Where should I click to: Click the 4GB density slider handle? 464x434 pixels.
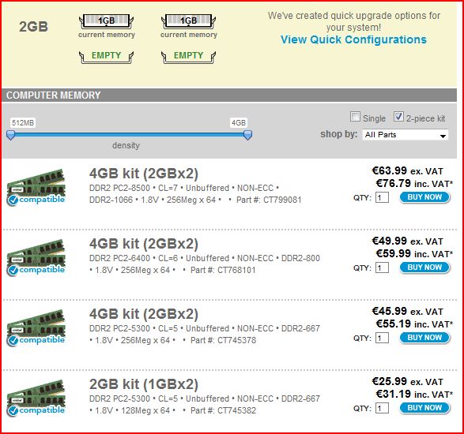click(247, 135)
